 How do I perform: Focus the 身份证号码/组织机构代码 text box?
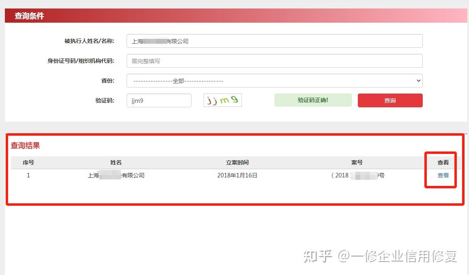(x=274, y=61)
